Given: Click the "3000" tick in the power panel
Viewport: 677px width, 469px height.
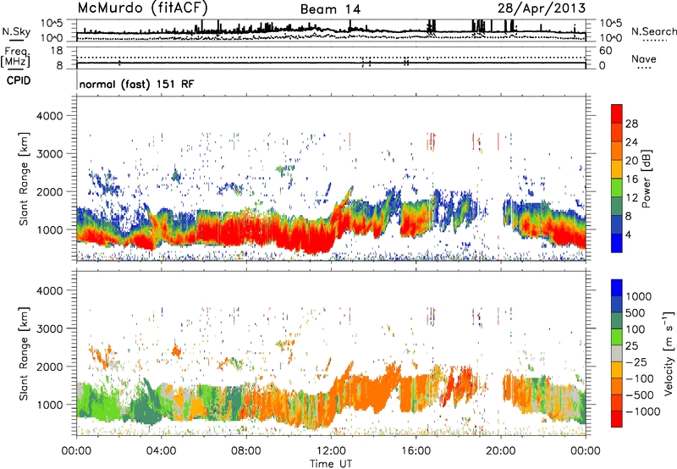Looking at the screenshot, I should click(x=50, y=154).
